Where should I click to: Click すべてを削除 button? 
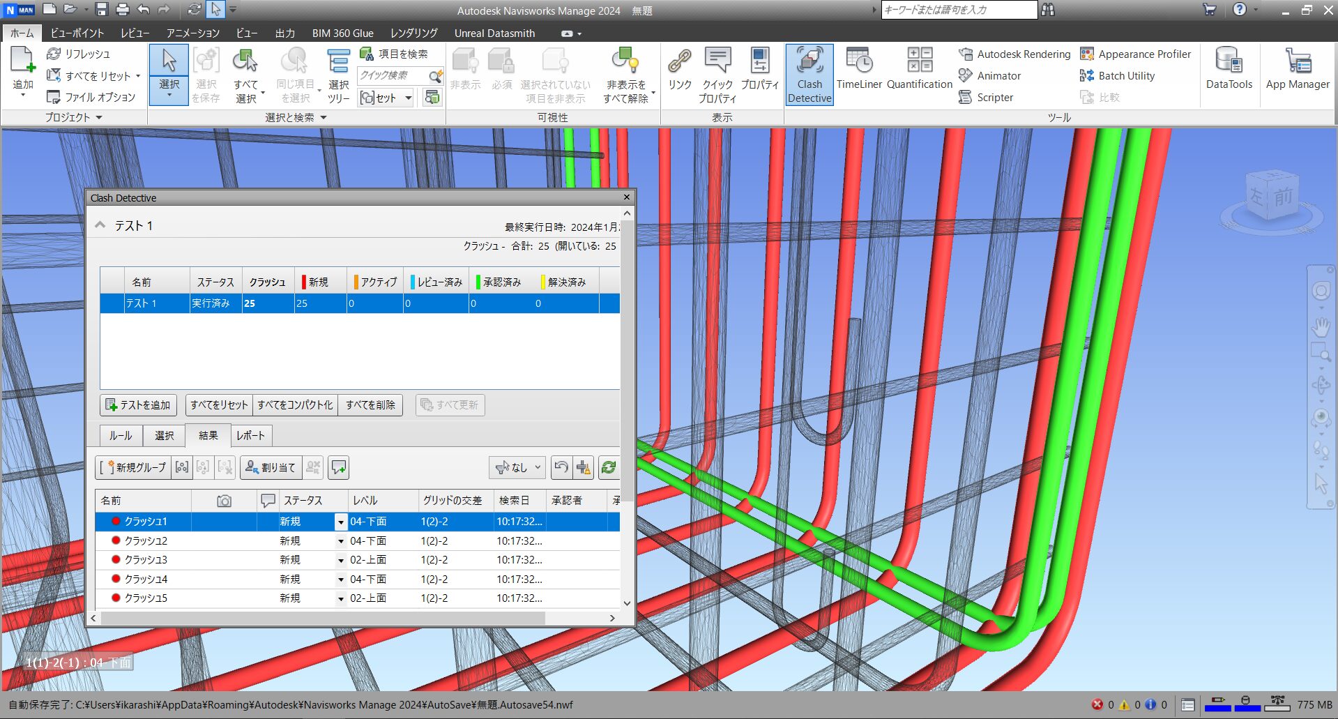[x=370, y=404]
